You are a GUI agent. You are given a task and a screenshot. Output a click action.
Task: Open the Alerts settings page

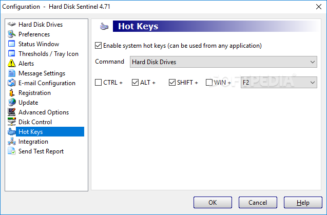click(26, 64)
